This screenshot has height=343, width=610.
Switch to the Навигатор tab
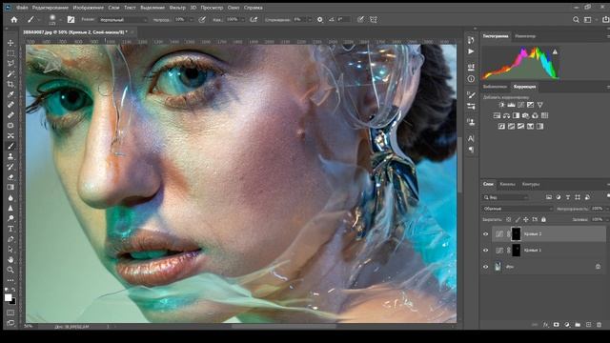525,36
